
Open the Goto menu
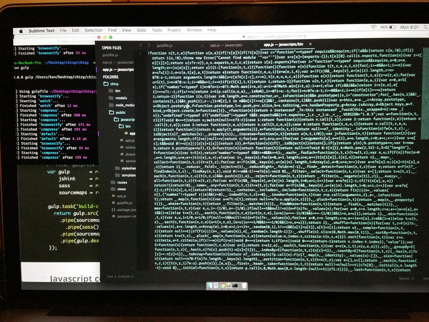pos(142,30)
